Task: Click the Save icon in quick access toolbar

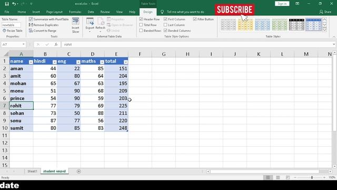Action: click(7, 4)
